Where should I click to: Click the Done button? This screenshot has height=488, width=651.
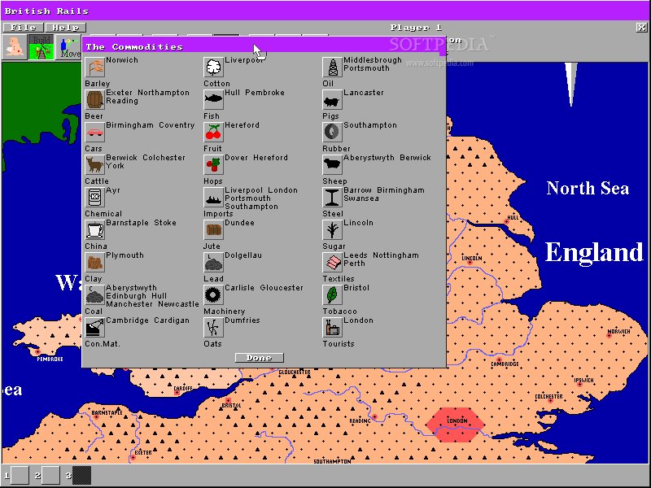(x=259, y=358)
